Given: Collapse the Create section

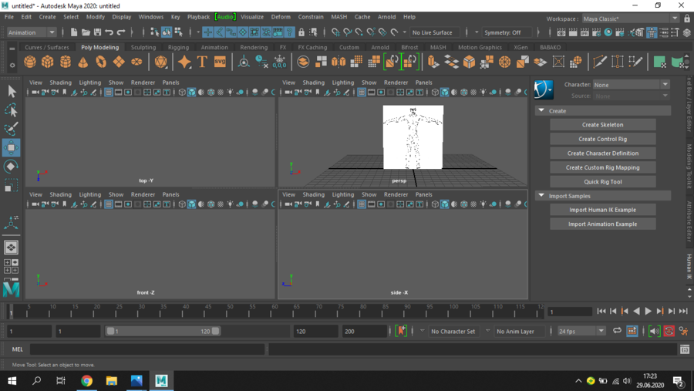Looking at the screenshot, I should click(x=541, y=111).
